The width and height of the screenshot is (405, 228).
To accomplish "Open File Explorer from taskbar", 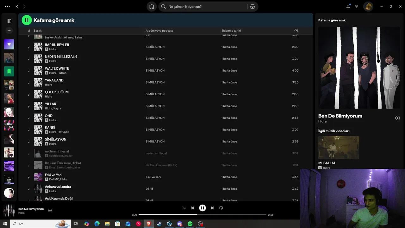I will pos(107,224).
